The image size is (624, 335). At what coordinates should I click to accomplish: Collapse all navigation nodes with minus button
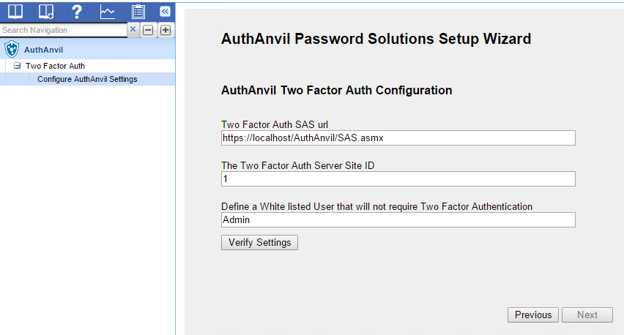tap(148, 30)
